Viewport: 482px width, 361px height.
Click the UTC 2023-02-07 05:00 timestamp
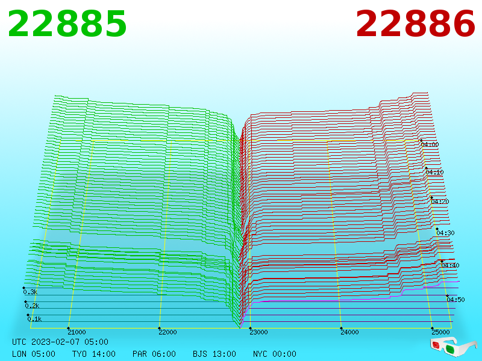click(60, 342)
